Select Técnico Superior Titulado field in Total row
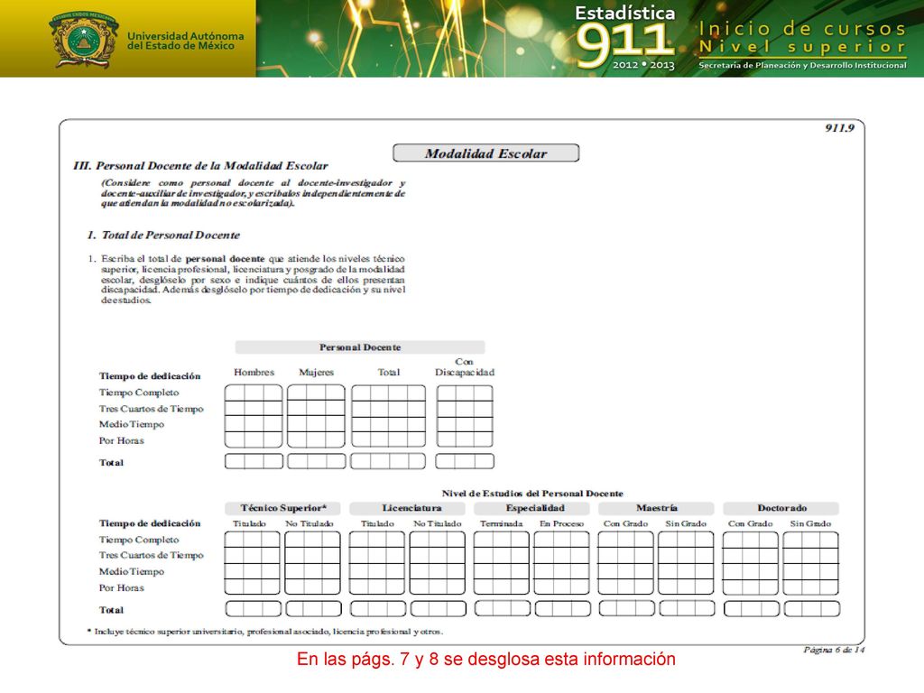 coord(254,609)
